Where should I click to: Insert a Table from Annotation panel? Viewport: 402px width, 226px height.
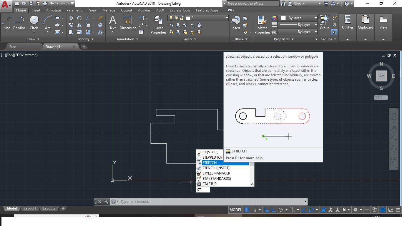tap(141, 32)
